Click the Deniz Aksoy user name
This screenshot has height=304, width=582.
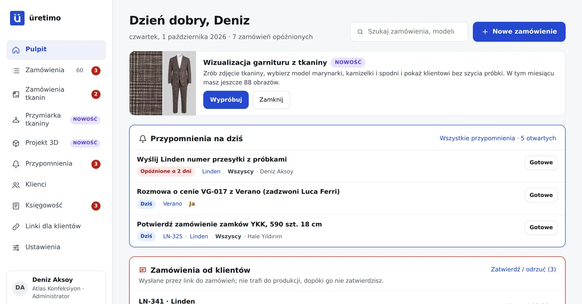[52, 280]
